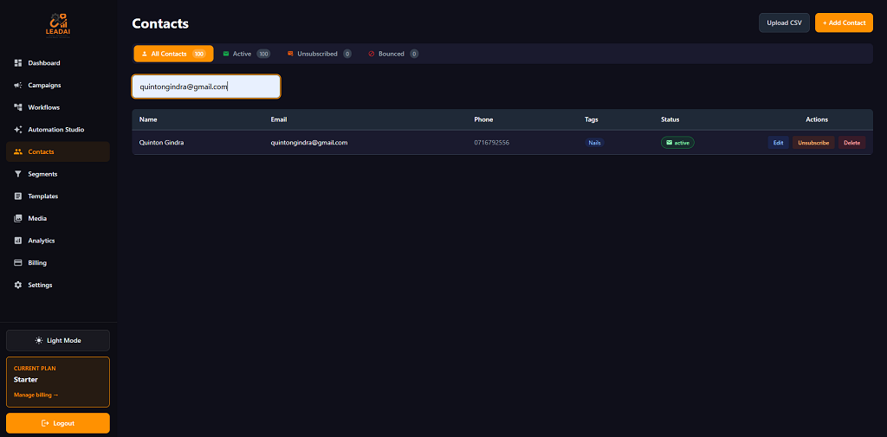This screenshot has height=437, width=887.
Task: Navigate to Automation Studio
Action: click(58, 130)
